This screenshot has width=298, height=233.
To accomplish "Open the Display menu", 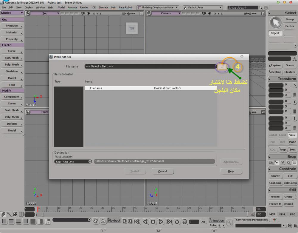I will tap(29, 8).
